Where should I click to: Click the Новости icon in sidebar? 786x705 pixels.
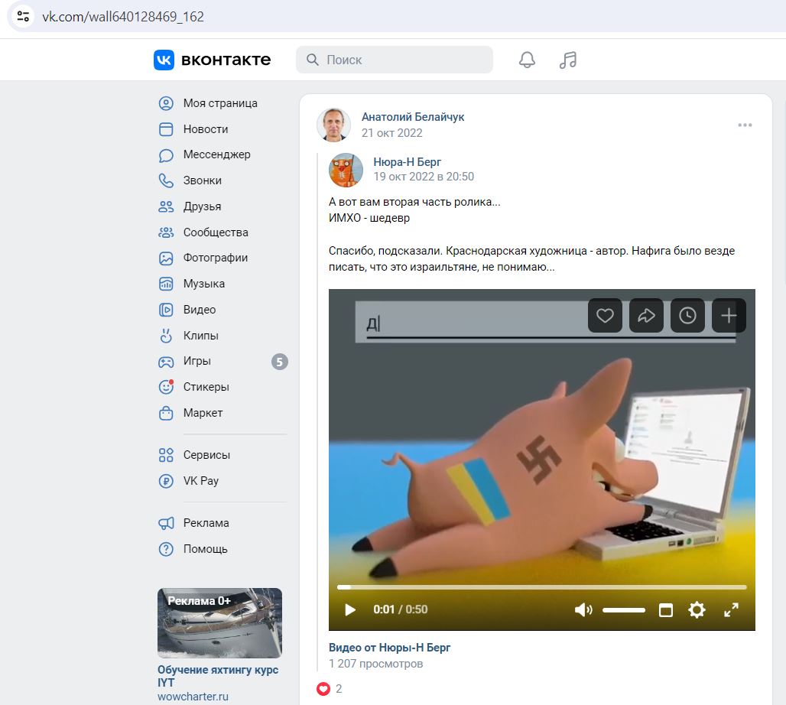166,129
